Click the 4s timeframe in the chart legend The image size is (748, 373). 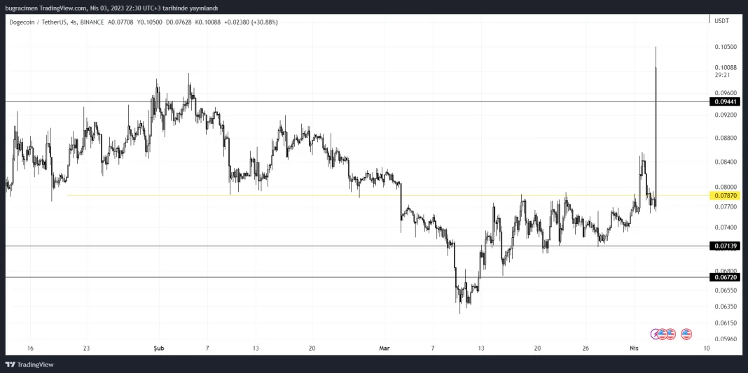[x=74, y=22]
